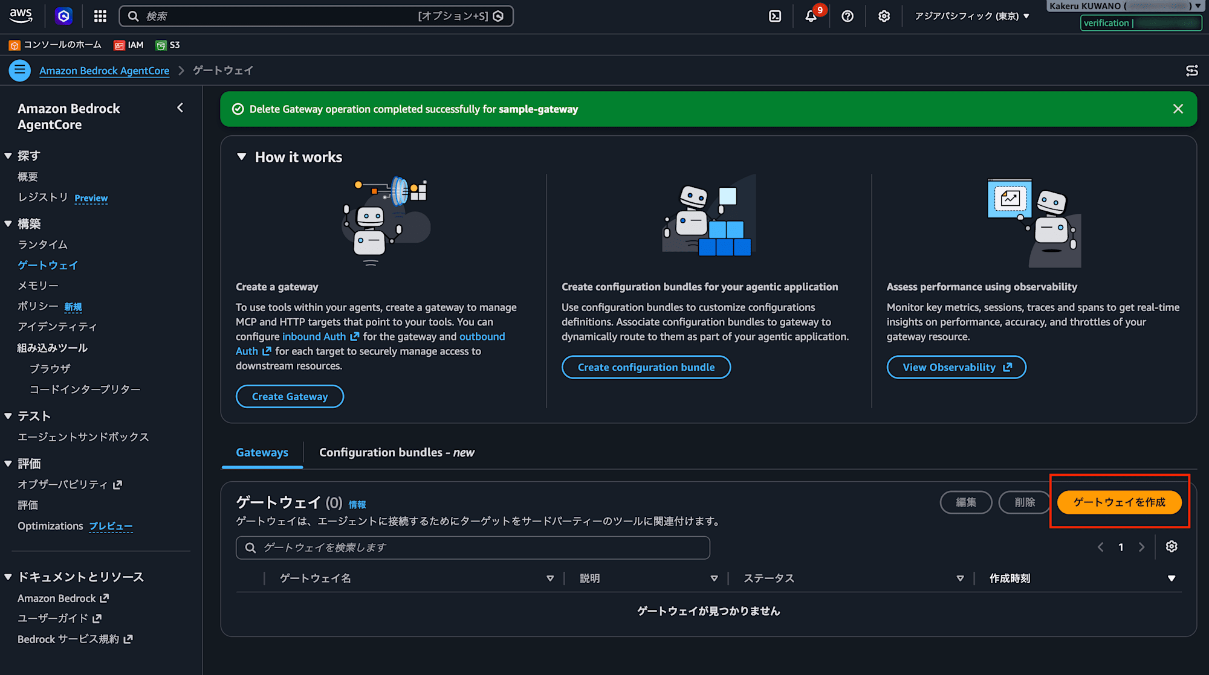The height and width of the screenshot is (675, 1209).
Task: Collapse the 構築 navigation section
Action: coord(8,224)
